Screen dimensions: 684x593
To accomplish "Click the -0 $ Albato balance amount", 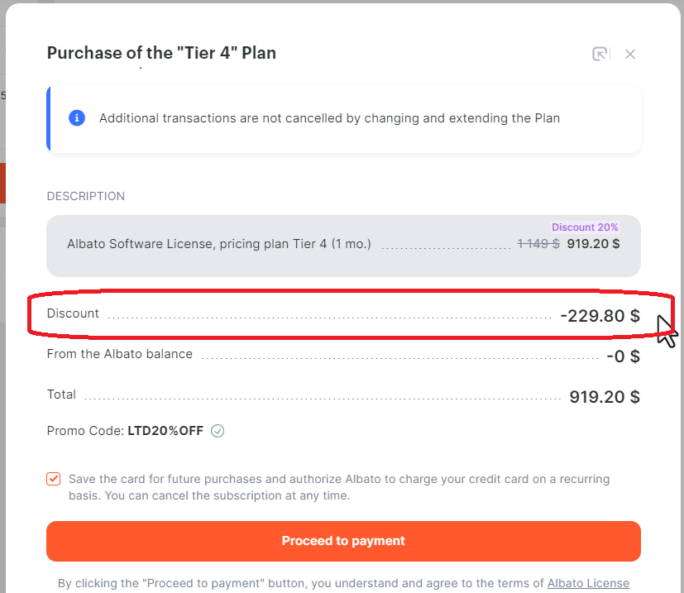I will [x=624, y=356].
